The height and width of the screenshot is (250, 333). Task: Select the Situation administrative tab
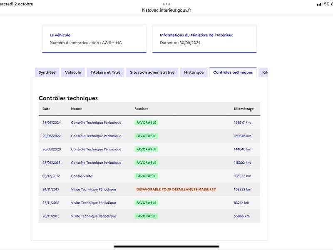coord(152,72)
